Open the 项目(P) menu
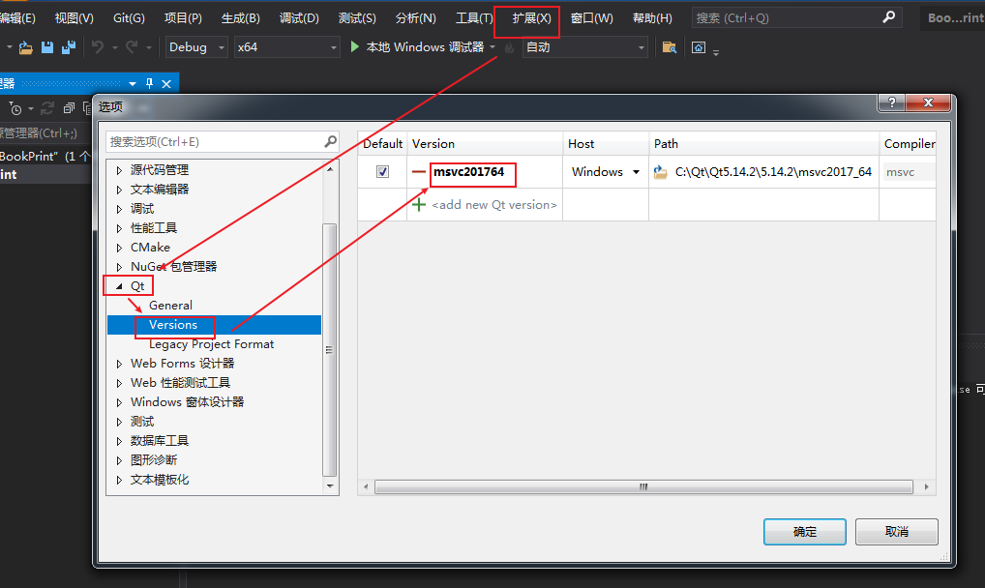 coord(183,18)
